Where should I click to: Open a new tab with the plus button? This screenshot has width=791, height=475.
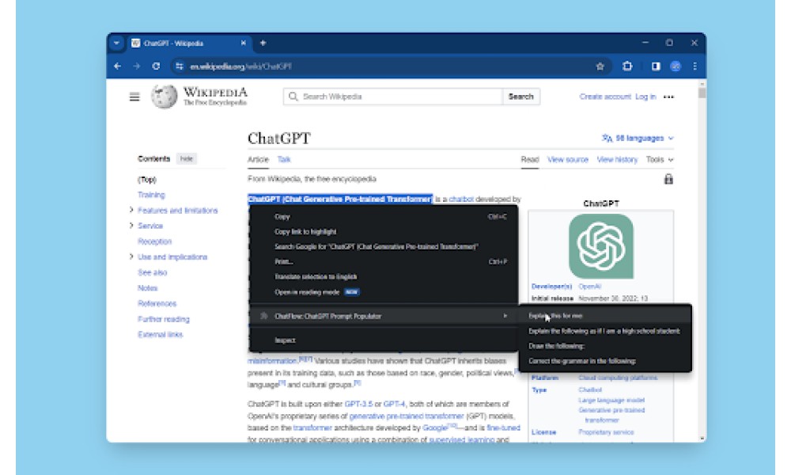(x=263, y=43)
